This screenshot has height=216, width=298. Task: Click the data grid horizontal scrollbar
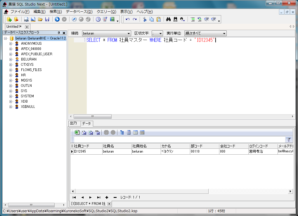[142, 191]
